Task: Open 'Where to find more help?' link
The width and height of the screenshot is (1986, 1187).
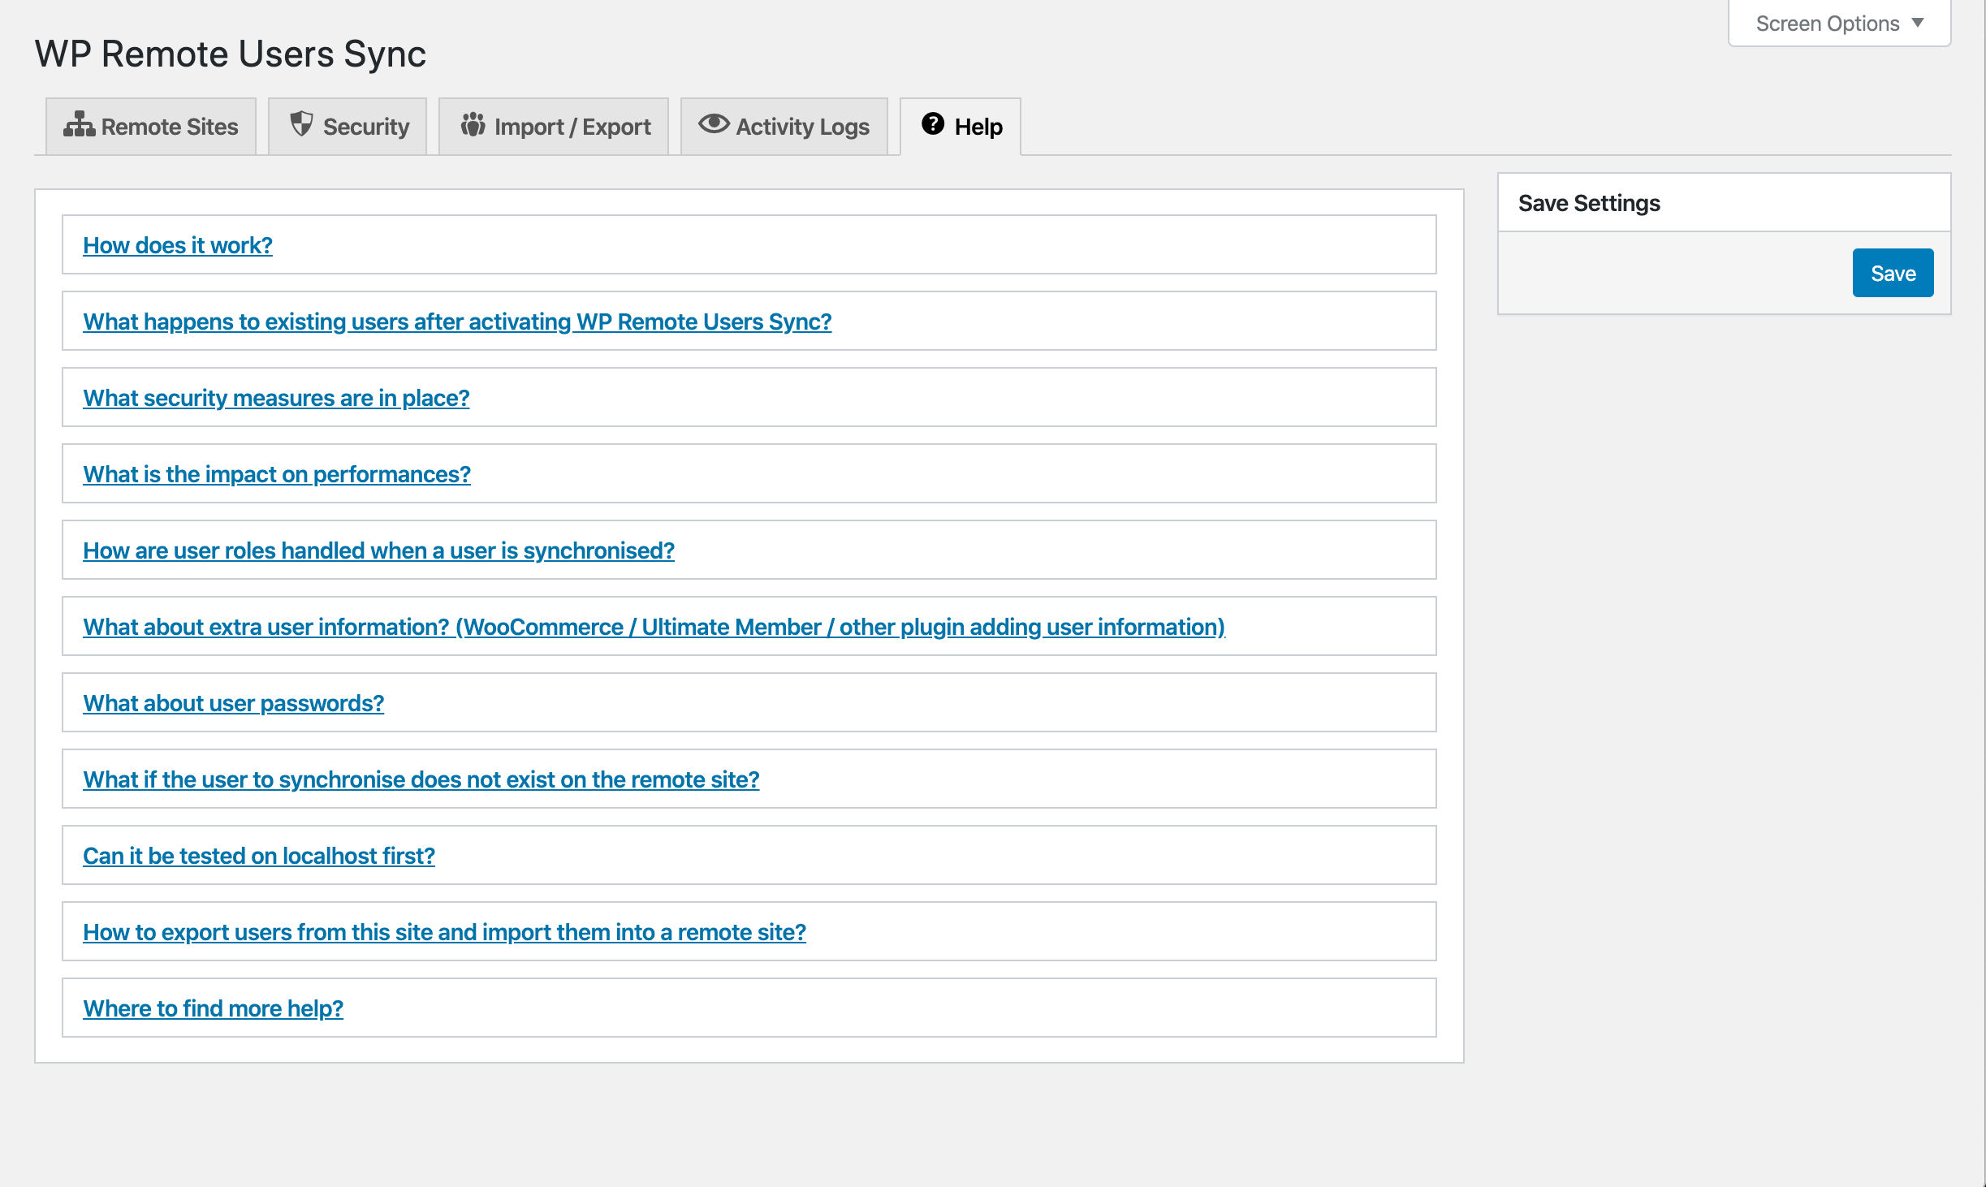Action: pyautogui.click(x=214, y=1008)
